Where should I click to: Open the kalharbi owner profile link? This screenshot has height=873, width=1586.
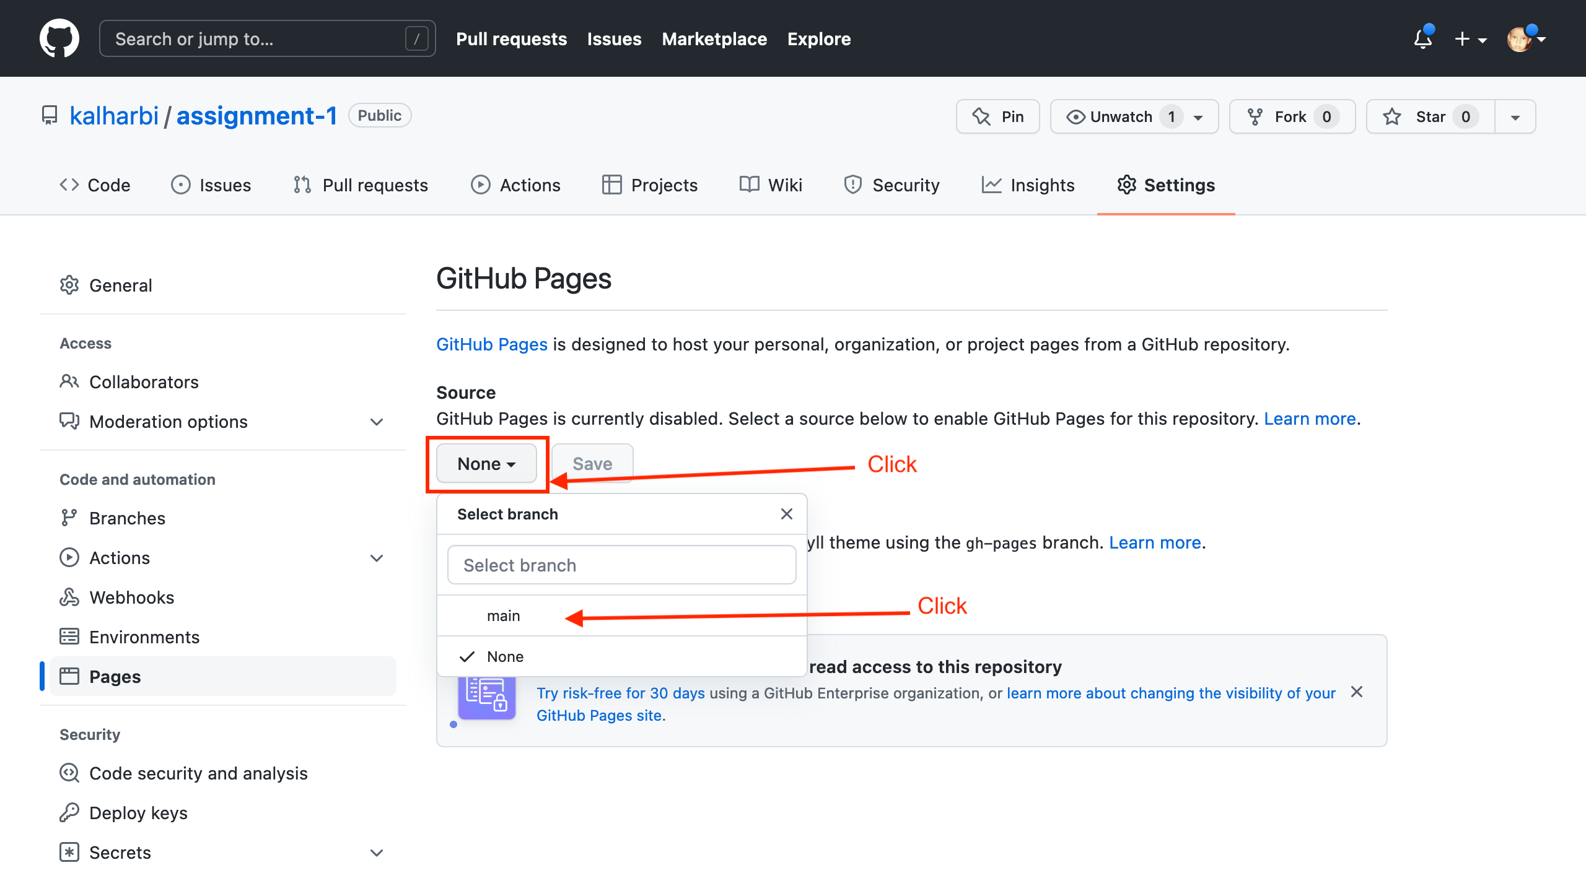pyautogui.click(x=114, y=116)
